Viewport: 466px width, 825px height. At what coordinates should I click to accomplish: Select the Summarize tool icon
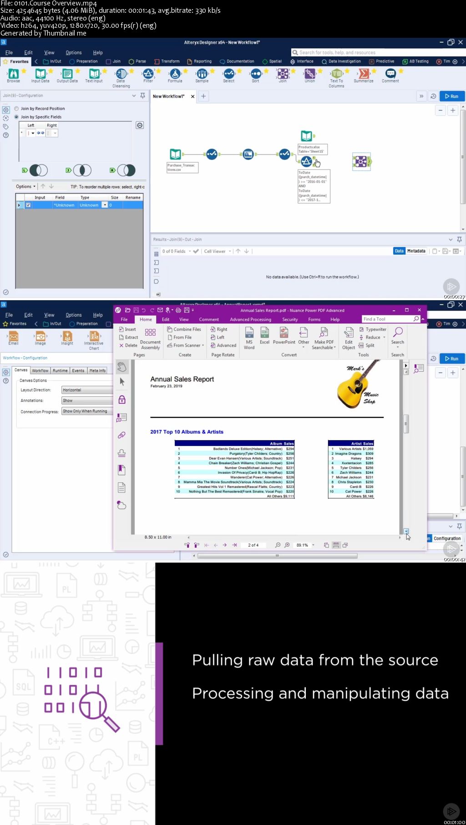click(x=363, y=73)
